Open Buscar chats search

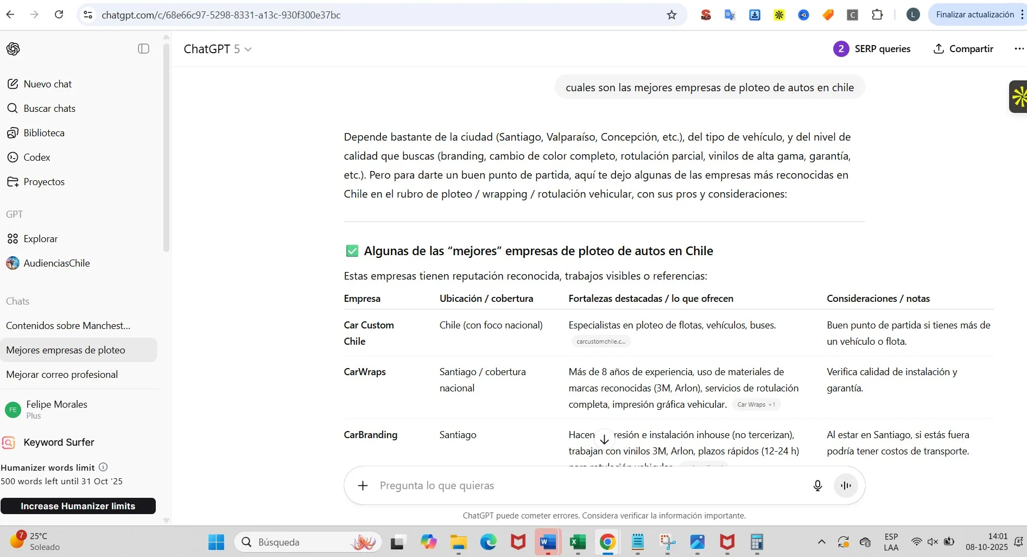click(x=49, y=109)
